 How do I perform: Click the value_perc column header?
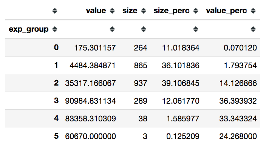(x=226, y=11)
